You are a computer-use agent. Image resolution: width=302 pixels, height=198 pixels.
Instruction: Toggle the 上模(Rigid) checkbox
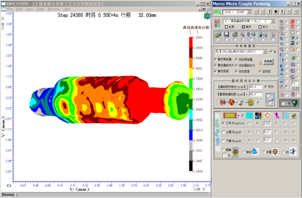pos(223,132)
